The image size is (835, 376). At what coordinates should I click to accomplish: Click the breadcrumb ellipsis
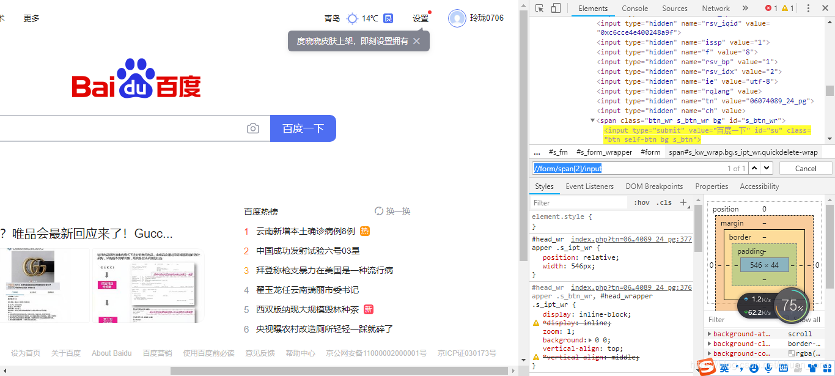[x=537, y=152]
